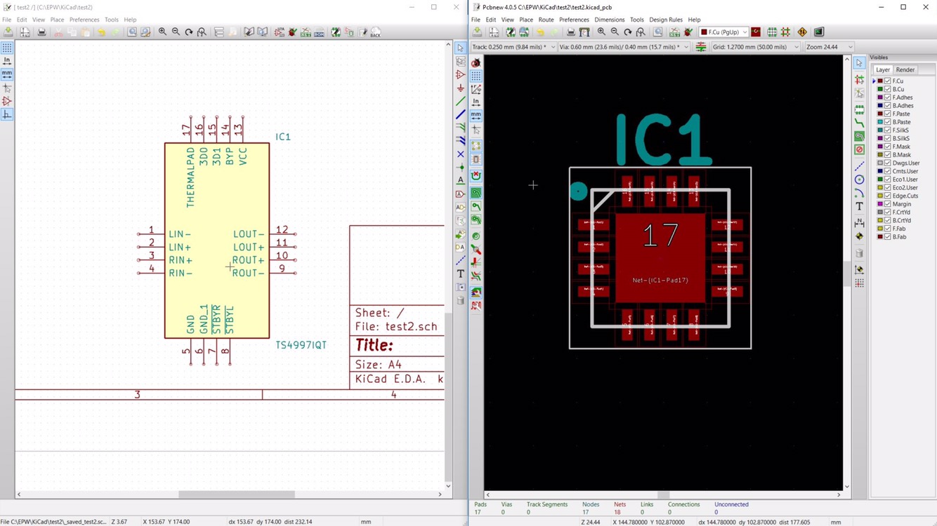Zoom out icon in Pcbnew toolbar

(615, 32)
